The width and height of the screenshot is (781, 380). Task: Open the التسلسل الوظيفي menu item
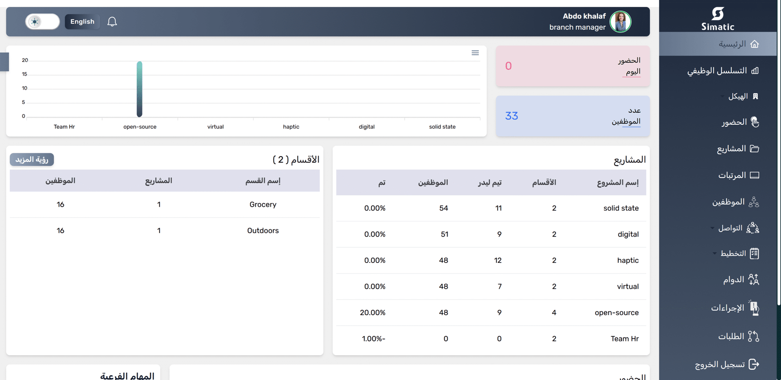point(717,71)
